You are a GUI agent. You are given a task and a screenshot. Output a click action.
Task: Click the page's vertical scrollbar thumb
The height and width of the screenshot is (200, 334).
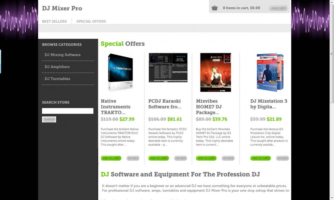(332, 53)
